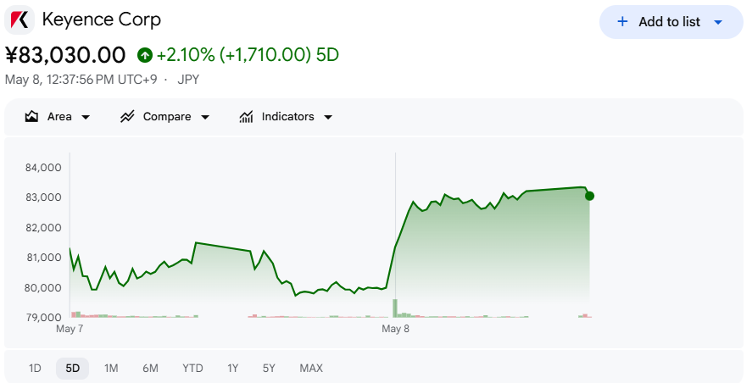Switch to the 6M time range

150,368
